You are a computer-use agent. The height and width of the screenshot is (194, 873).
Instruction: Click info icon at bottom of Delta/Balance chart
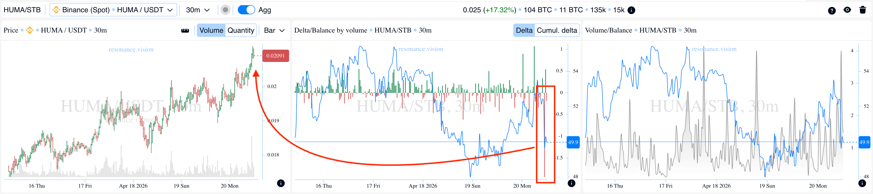(x=571, y=183)
